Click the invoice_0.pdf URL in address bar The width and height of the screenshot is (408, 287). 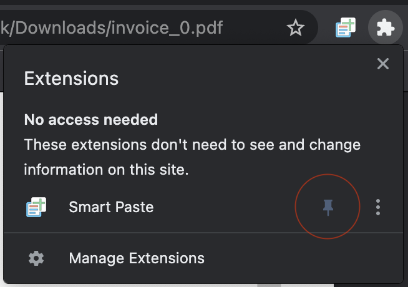pos(112,27)
